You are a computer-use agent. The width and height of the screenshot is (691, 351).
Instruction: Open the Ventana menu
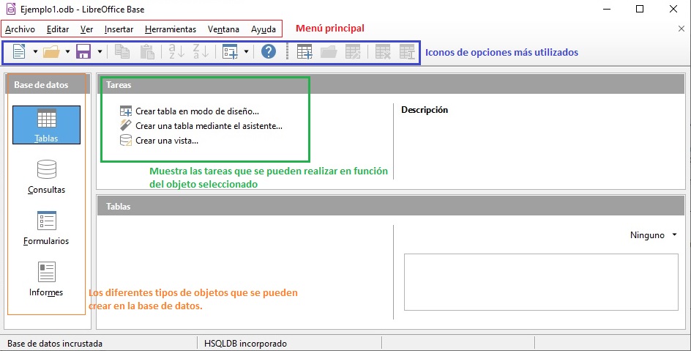223,29
